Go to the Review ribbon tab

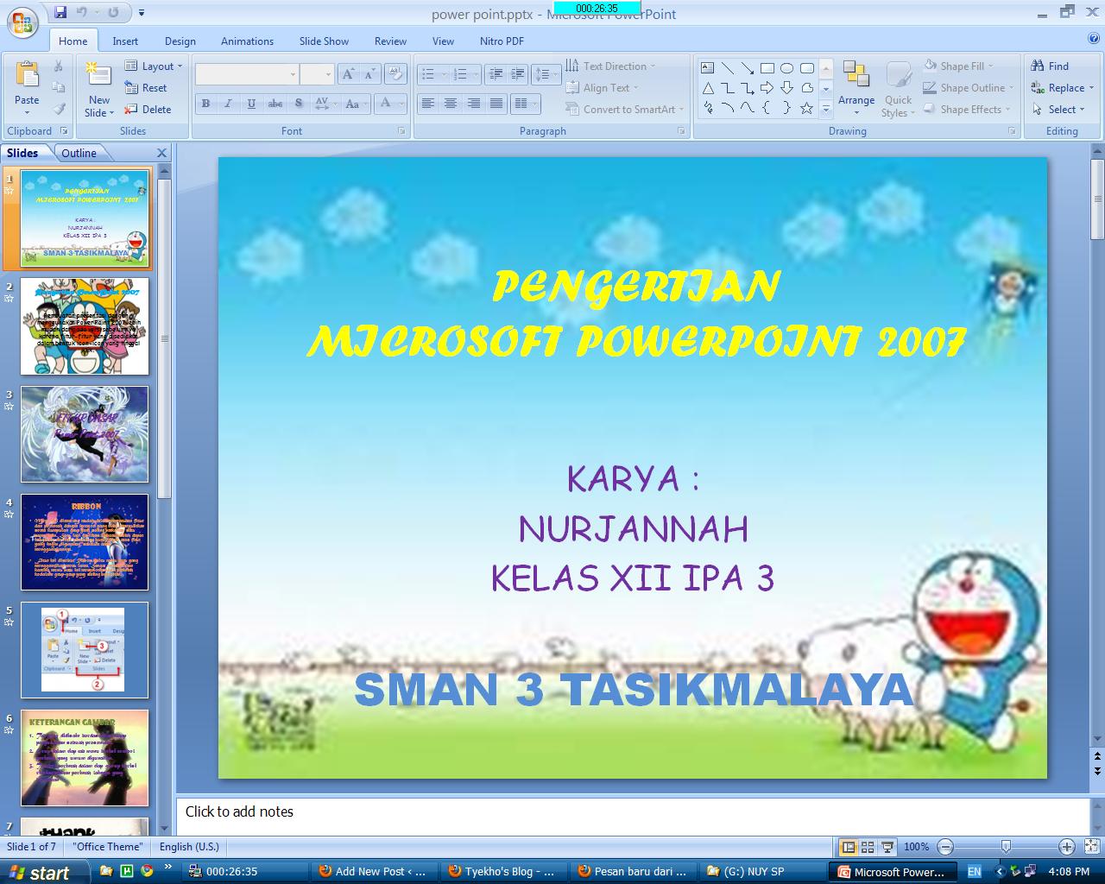390,41
